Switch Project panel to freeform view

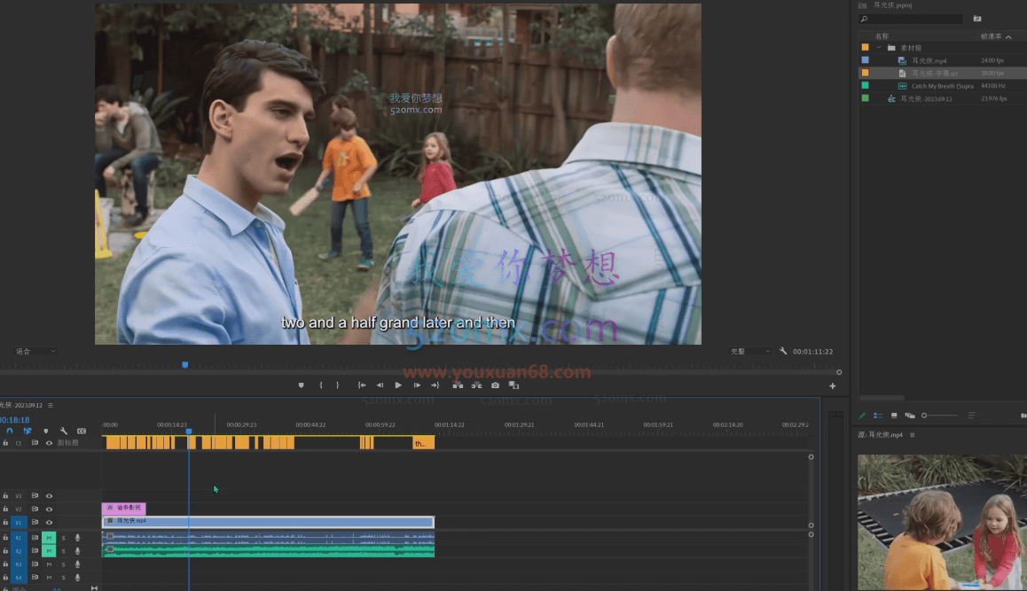910,416
